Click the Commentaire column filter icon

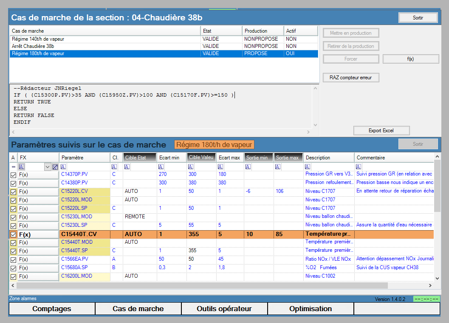click(x=359, y=167)
